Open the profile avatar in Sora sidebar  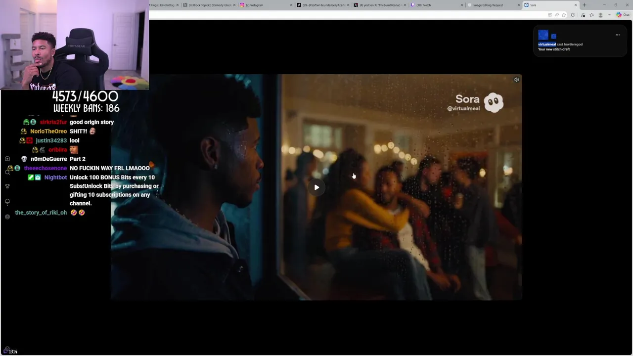7,217
